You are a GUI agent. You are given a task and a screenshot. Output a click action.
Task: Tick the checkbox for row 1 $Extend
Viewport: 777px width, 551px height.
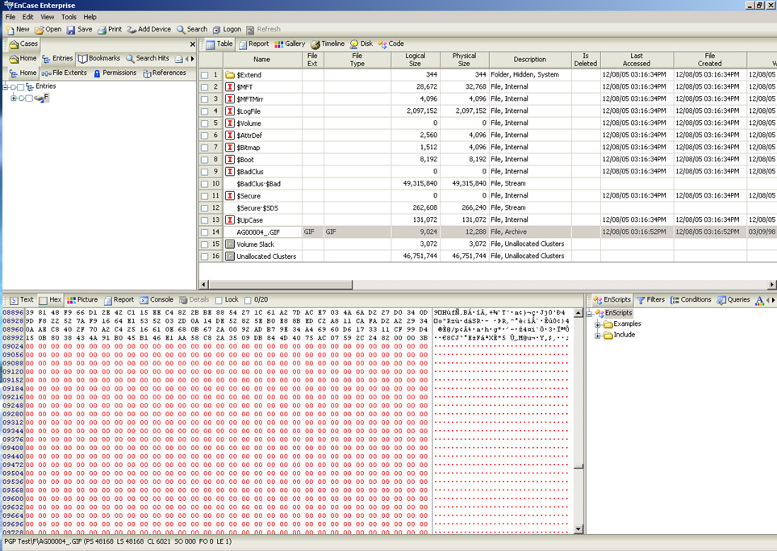[x=205, y=75]
